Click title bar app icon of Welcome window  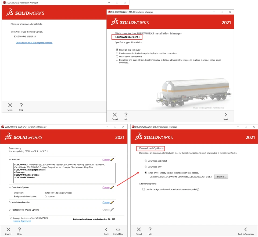[109, 12]
